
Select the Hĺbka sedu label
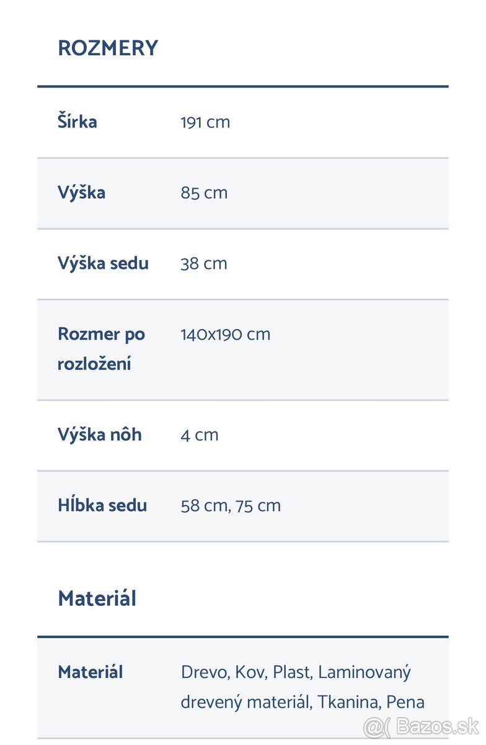pyautogui.click(x=102, y=505)
